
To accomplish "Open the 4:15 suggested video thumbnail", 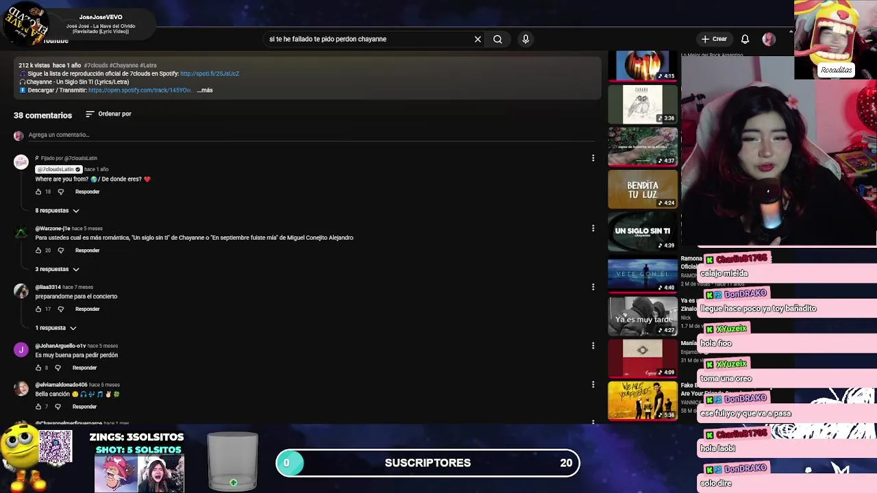I will pos(643,66).
